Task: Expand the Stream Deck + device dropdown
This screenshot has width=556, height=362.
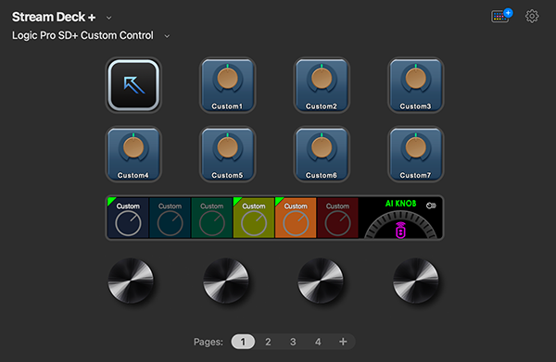Action: coord(108,18)
